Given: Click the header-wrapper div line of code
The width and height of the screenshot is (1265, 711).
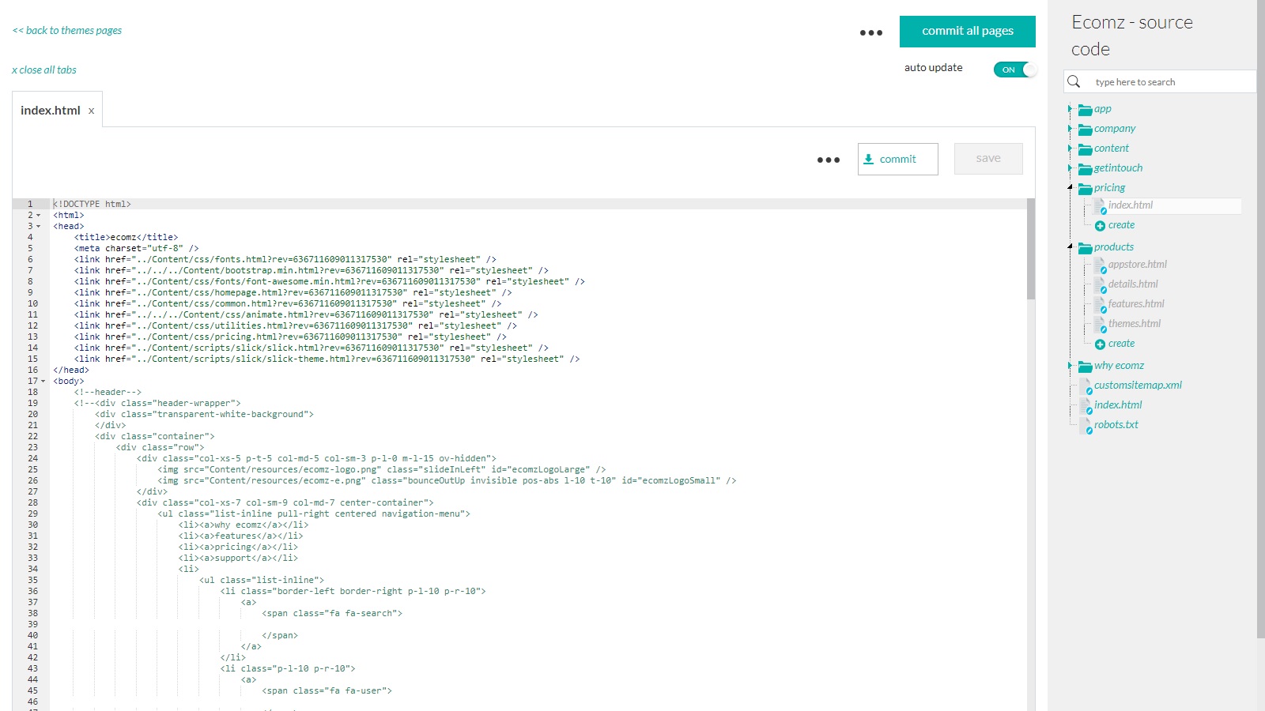Looking at the screenshot, I should click(157, 404).
